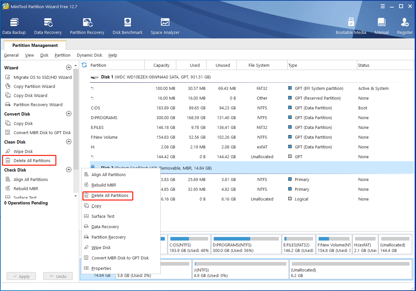Screen dimensions: 416x291
Task: Sort by the Status column header
Action: [385, 65]
